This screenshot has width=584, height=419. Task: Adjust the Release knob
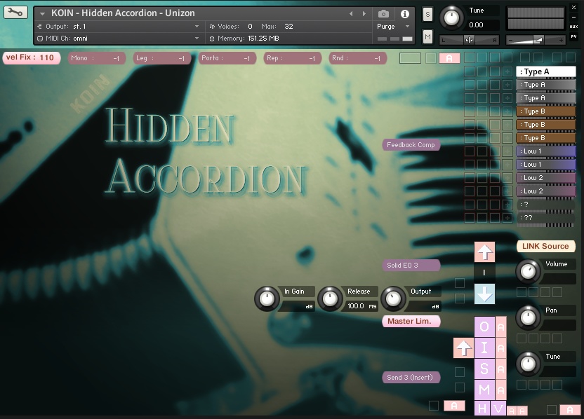pyautogui.click(x=330, y=298)
